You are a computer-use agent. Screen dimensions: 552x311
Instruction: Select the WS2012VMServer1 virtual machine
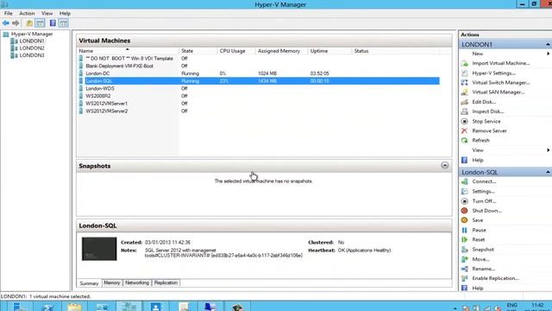(x=106, y=104)
